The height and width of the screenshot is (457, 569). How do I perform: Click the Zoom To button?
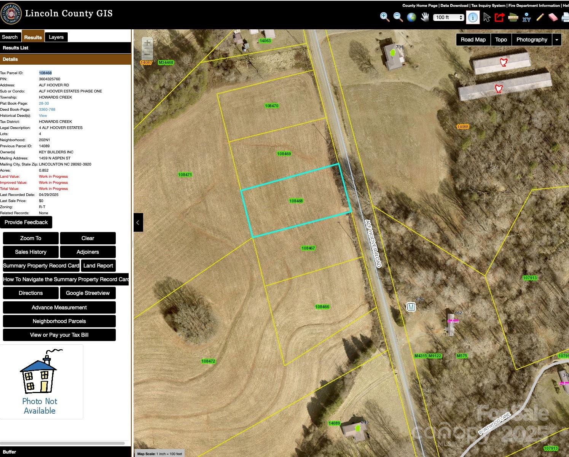31,238
